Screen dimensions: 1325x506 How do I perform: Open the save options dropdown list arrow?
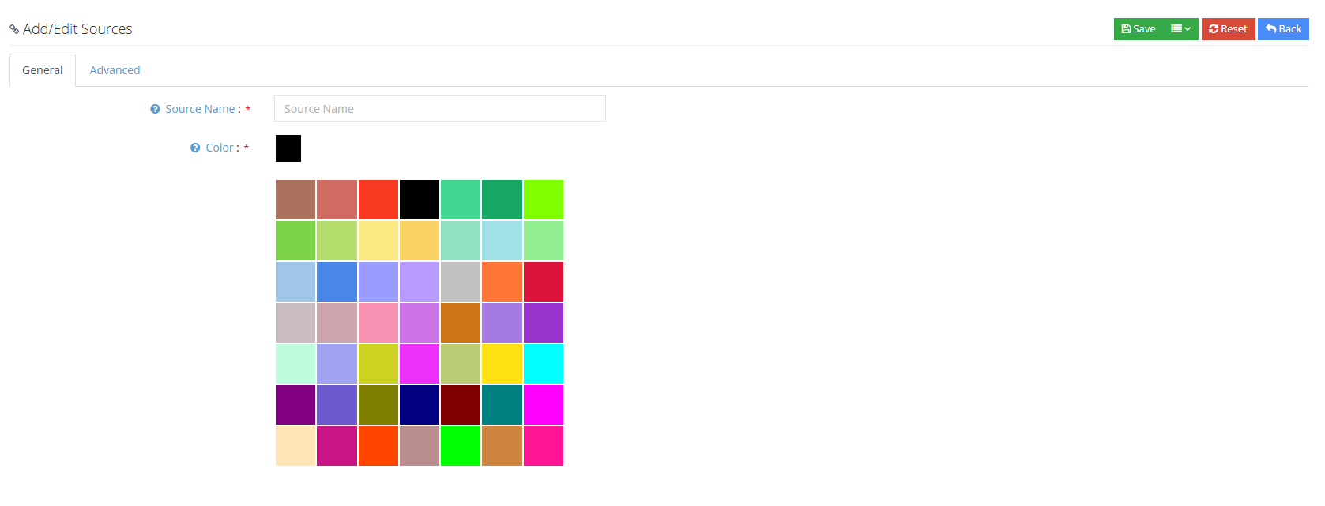(x=1181, y=29)
